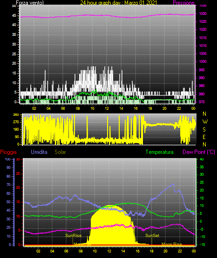The image size is (217, 258).
Task: Click the E wind direction label
Action: (x=204, y=137)
